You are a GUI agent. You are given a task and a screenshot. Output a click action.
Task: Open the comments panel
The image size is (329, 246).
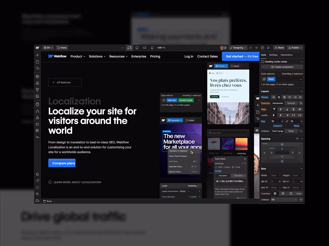(262, 47)
